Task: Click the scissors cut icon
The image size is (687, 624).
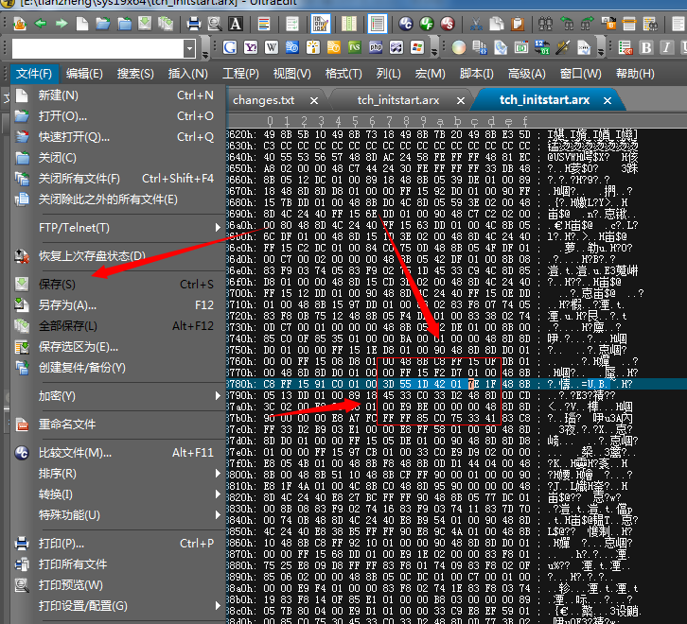Action: tap(475, 24)
